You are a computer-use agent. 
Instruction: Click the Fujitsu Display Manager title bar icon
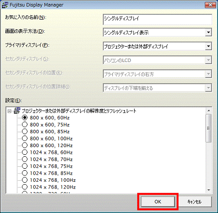pos(5,5)
